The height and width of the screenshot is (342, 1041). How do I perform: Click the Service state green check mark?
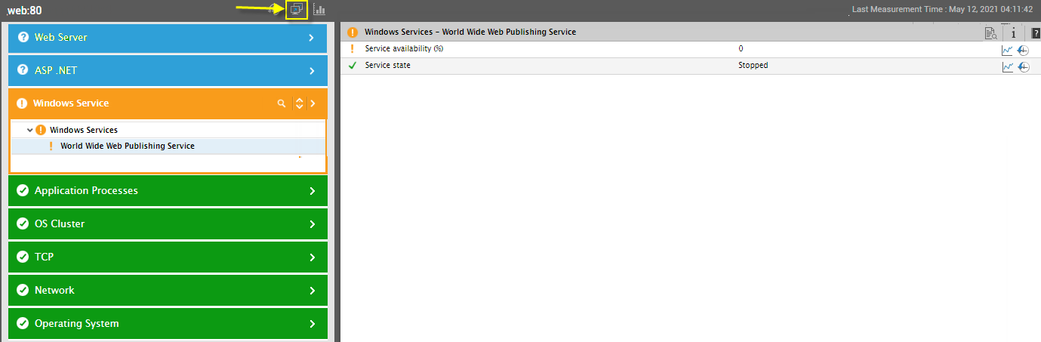tap(352, 66)
